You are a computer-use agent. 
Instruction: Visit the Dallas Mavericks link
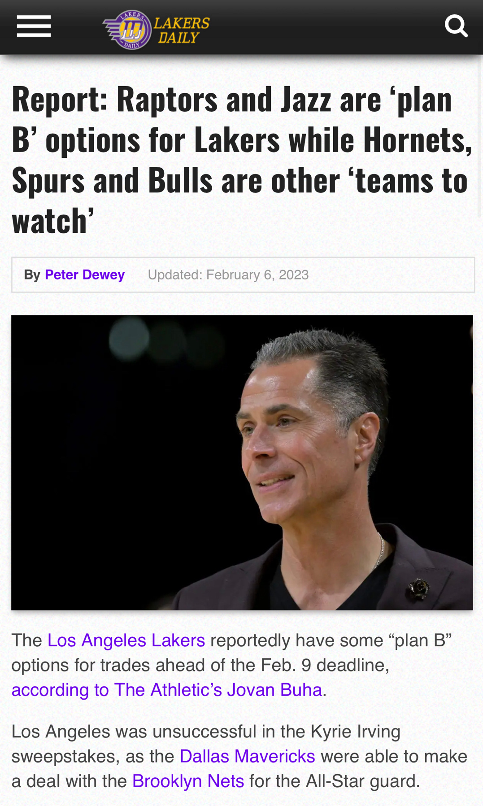click(247, 756)
